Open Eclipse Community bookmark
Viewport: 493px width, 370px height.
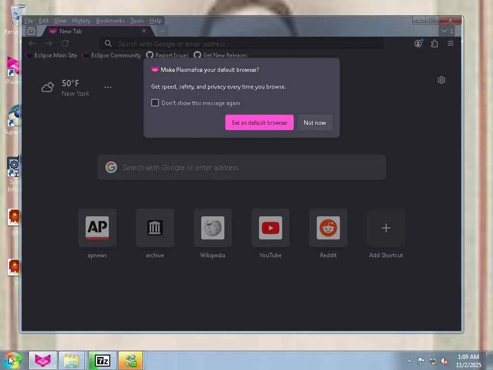[x=112, y=55]
